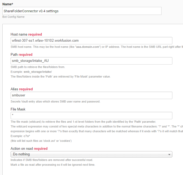The height and width of the screenshot is (175, 183).
Task: Click the bold aaa.domain.com sample host
Action: (x=88, y=47)
